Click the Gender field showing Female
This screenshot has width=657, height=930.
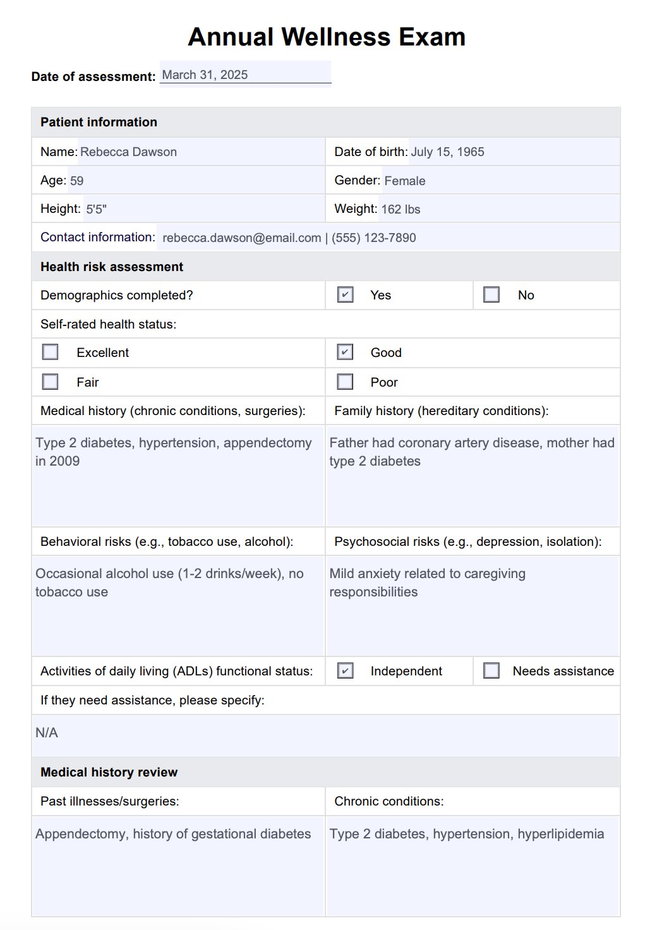coord(499,181)
